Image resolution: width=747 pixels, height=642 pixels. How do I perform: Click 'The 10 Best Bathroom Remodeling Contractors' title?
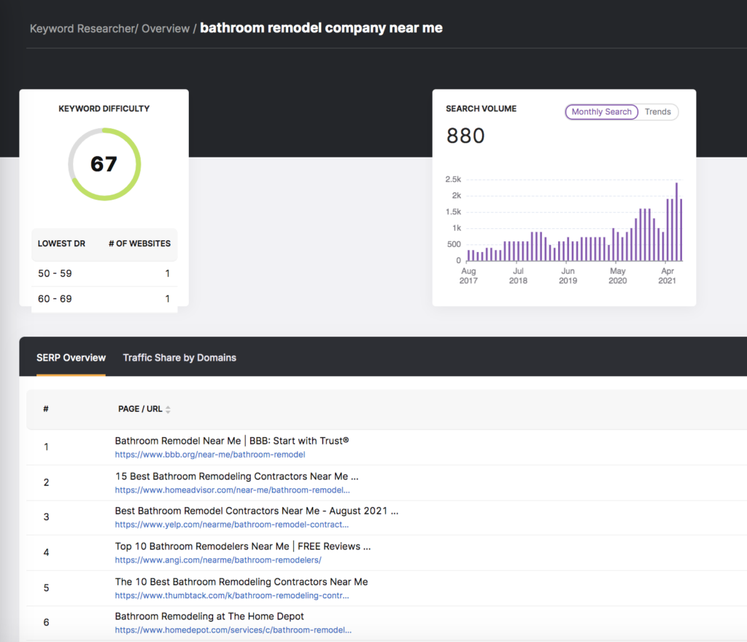pyautogui.click(x=241, y=582)
